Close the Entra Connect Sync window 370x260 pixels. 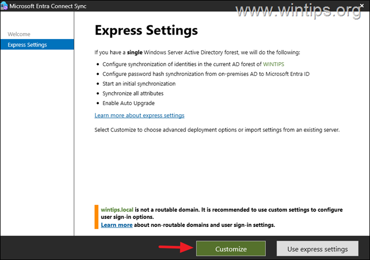point(362,5)
